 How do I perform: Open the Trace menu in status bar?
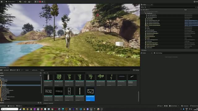click(160, 106)
